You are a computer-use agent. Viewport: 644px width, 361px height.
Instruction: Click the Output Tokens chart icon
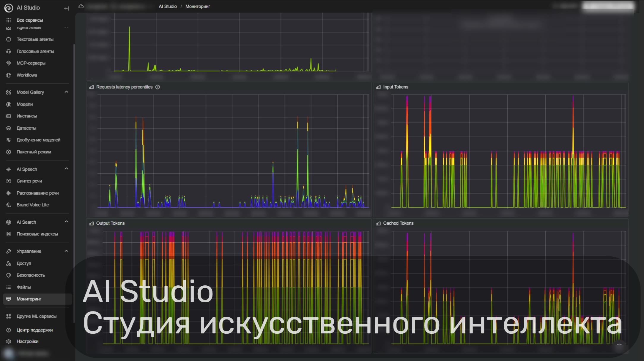pyautogui.click(x=91, y=223)
